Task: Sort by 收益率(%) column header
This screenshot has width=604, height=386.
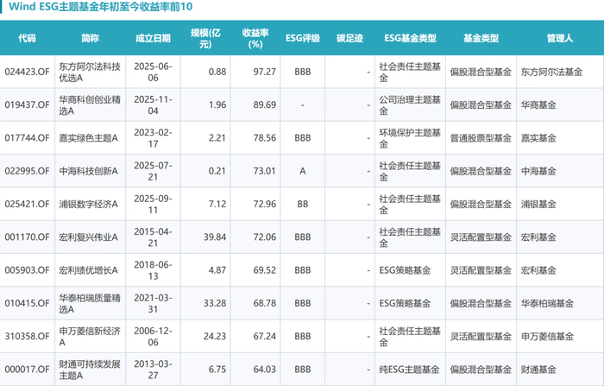Action: tap(255, 38)
